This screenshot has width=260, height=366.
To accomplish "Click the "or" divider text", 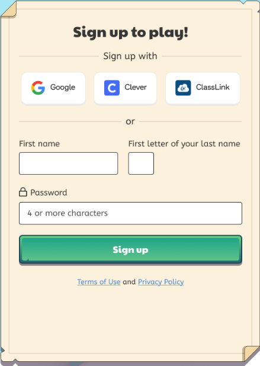I will click(130, 121).
